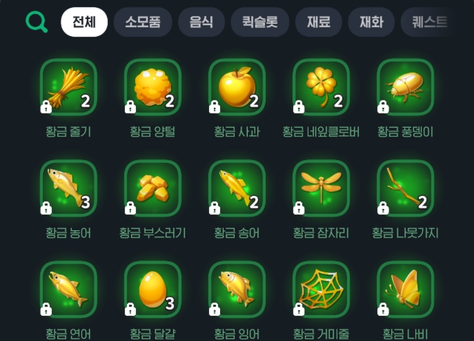Switch to the 소모품 tab
The height and width of the screenshot is (341, 474).
tap(143, 22)
